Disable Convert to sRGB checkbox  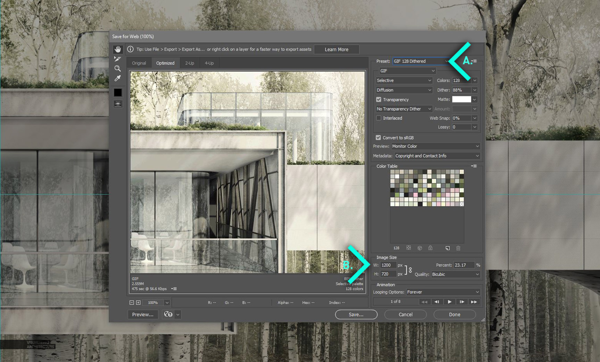(378, 138)
